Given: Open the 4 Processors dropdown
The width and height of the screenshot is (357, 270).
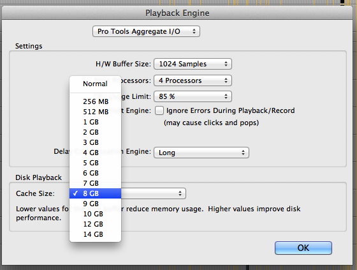Looking at the screenshot, I should click(x=193, y=80).
